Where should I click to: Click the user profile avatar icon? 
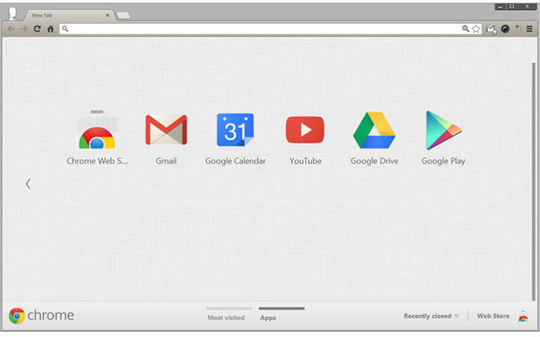(13, 13)
